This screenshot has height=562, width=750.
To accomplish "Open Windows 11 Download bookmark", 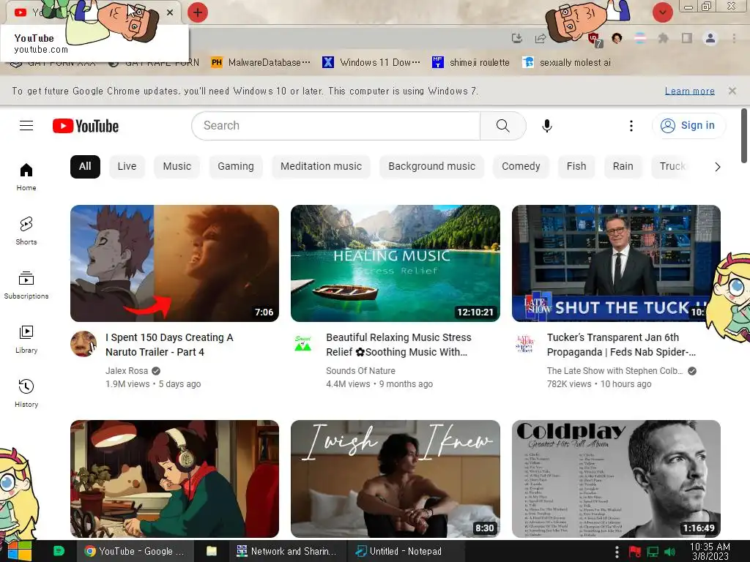I will point(371,63).
